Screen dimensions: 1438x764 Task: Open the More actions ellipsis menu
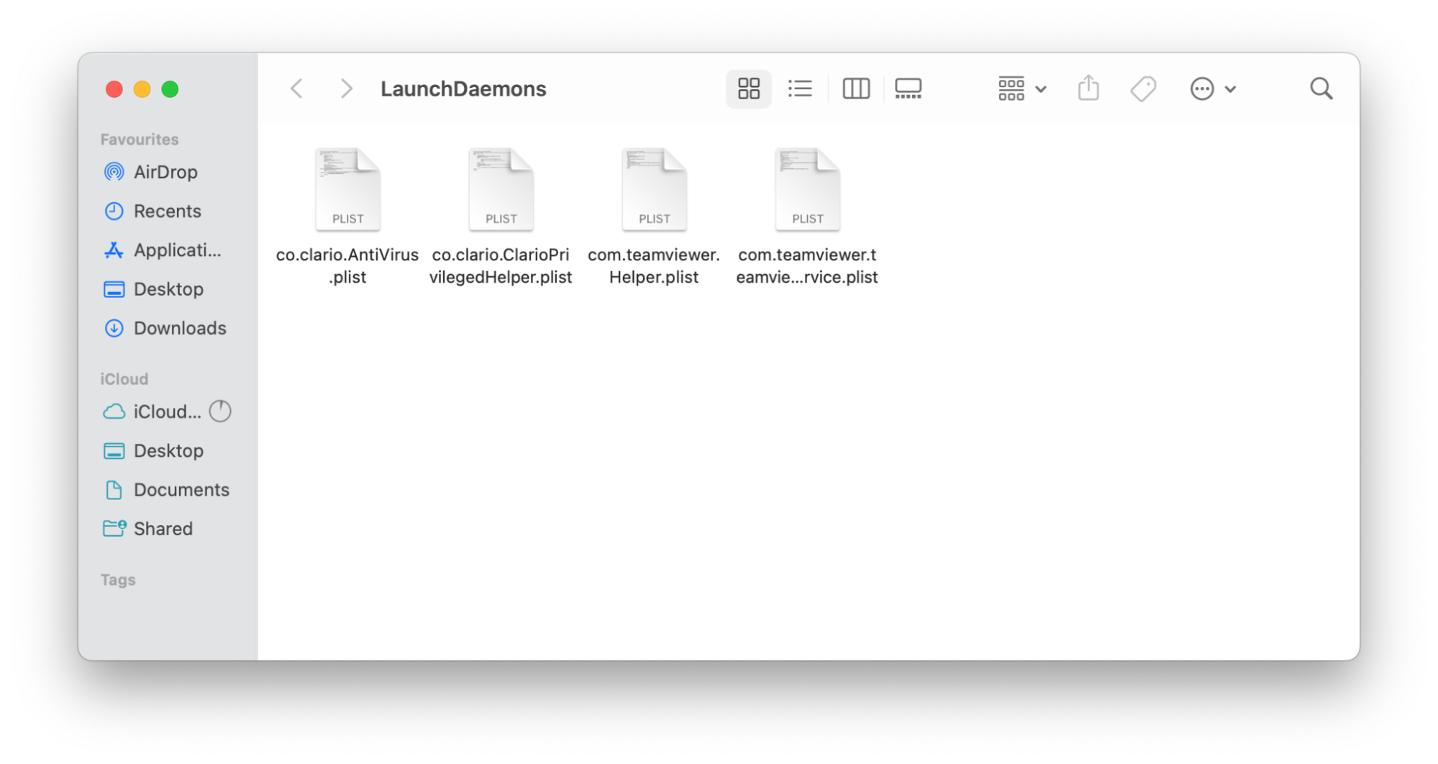[x=1212, y=88]
